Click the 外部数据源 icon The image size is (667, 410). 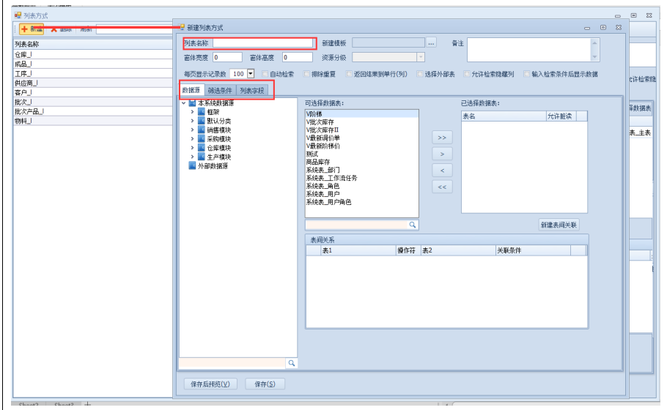pyautogui.click(x=192, y=165)
